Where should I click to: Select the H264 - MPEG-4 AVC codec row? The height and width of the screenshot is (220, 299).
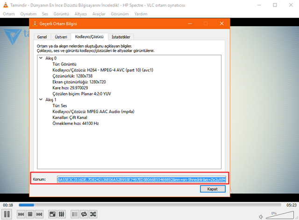(103, 70)
